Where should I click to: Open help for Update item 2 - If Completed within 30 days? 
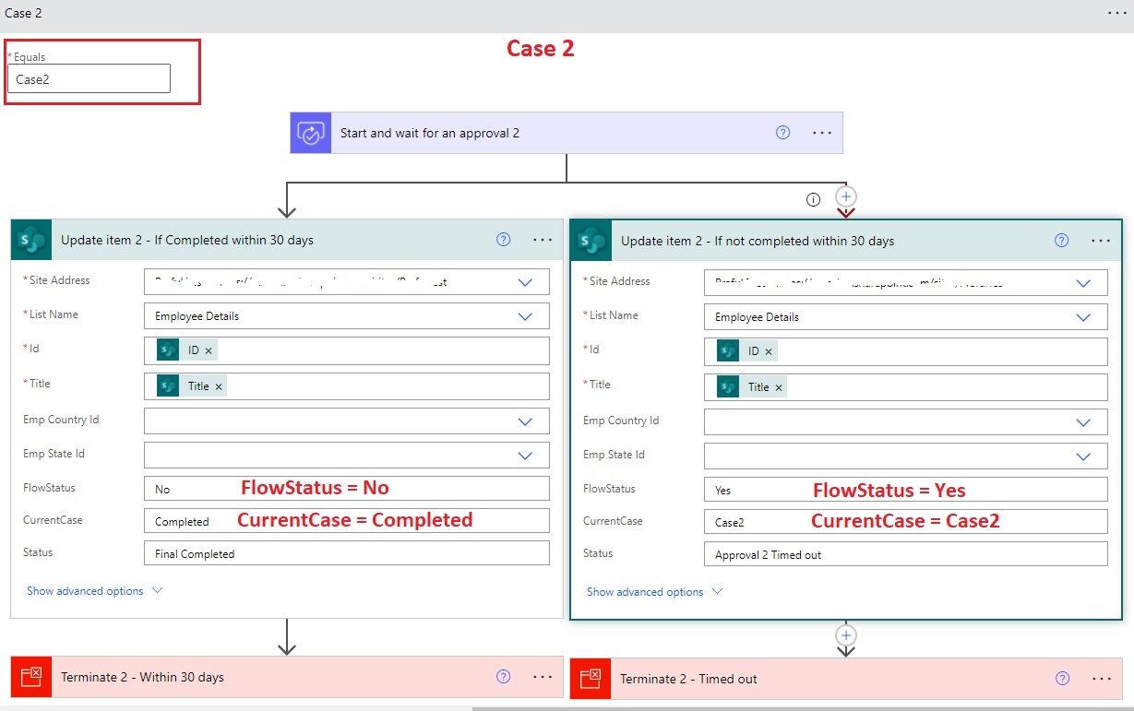pos(503,240)
